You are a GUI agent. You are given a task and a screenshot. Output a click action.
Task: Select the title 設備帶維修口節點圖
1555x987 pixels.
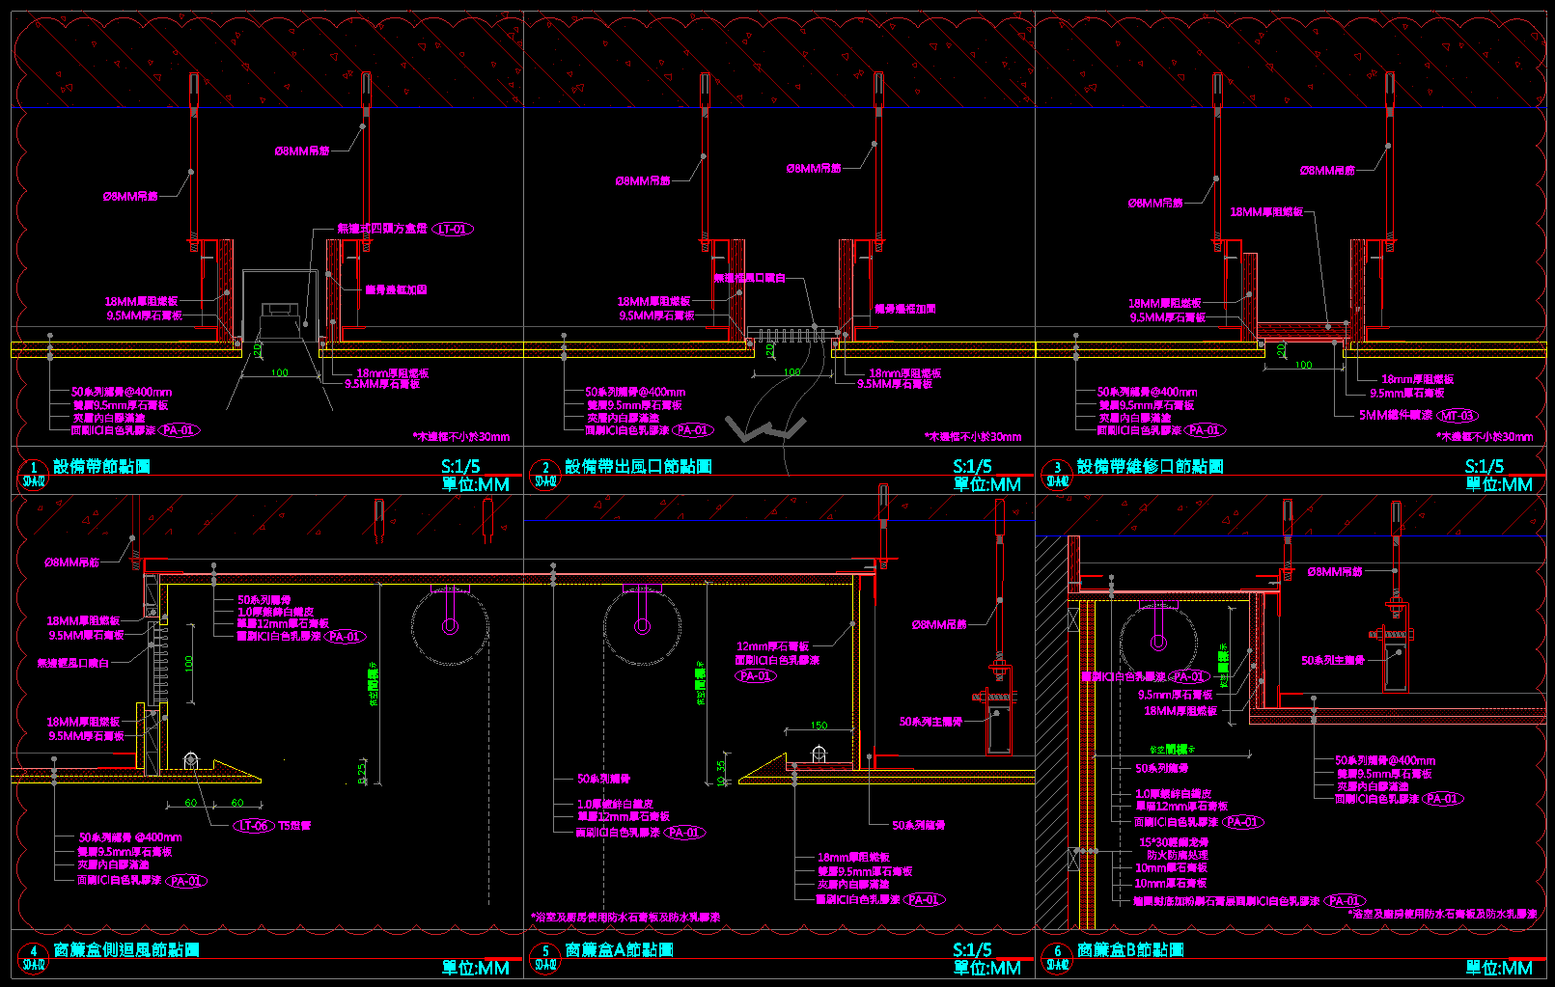pos(1150,466)
